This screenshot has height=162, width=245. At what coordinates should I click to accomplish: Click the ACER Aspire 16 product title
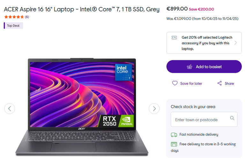[x=82, y=9]
